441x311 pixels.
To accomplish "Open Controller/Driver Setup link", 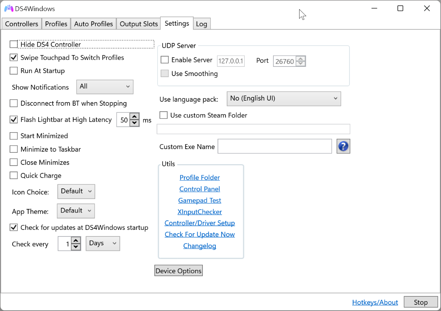I will [200, 223].
